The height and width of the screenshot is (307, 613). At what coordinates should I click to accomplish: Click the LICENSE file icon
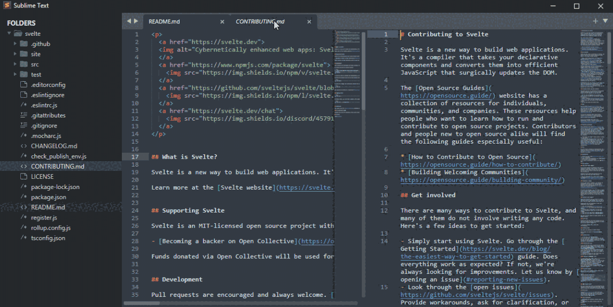point(24,176)
